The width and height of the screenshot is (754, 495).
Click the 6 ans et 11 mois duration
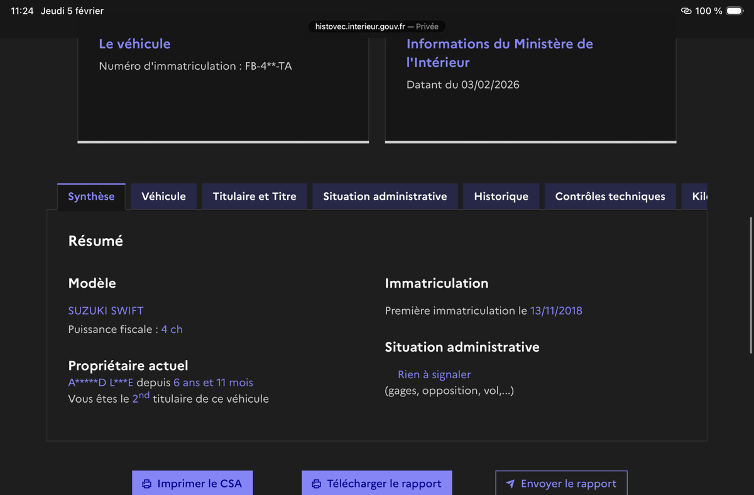[x=213, y=383]
